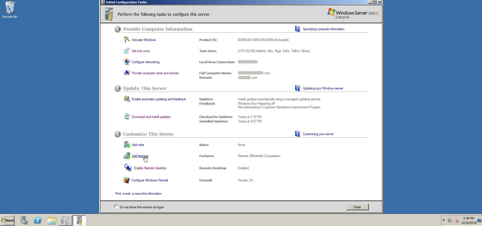Viewport: 482px width, 226px height.
Task: Click the 'Update This Server' section heading
Action: pos(145,88)
